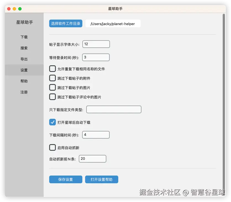
Task: Click the 只下载指定文件类型 input box
Action: click(x=114, y=109)
